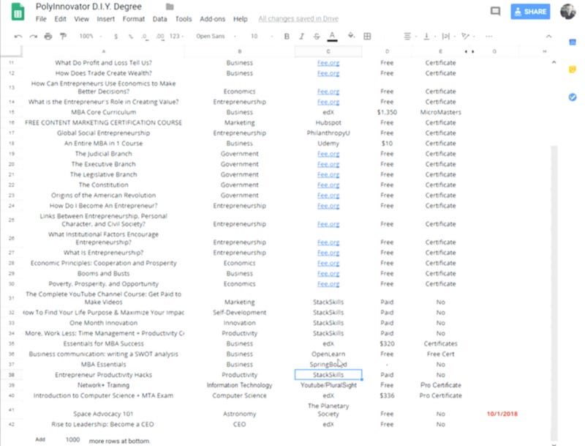The height and width of the screenshot is (446, 585).
Task: Open the View menu
Action: tap(81, 19)
